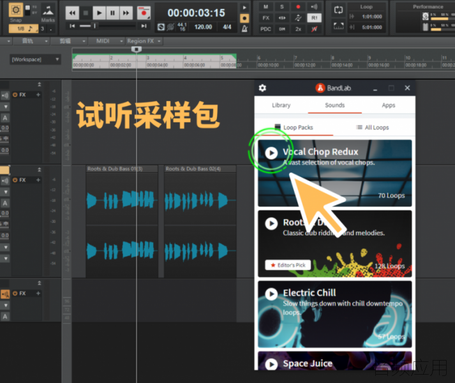Toggle automation write W button
Image resolution: width=455 pixels, height=383 pixels.
click(314, 29)
